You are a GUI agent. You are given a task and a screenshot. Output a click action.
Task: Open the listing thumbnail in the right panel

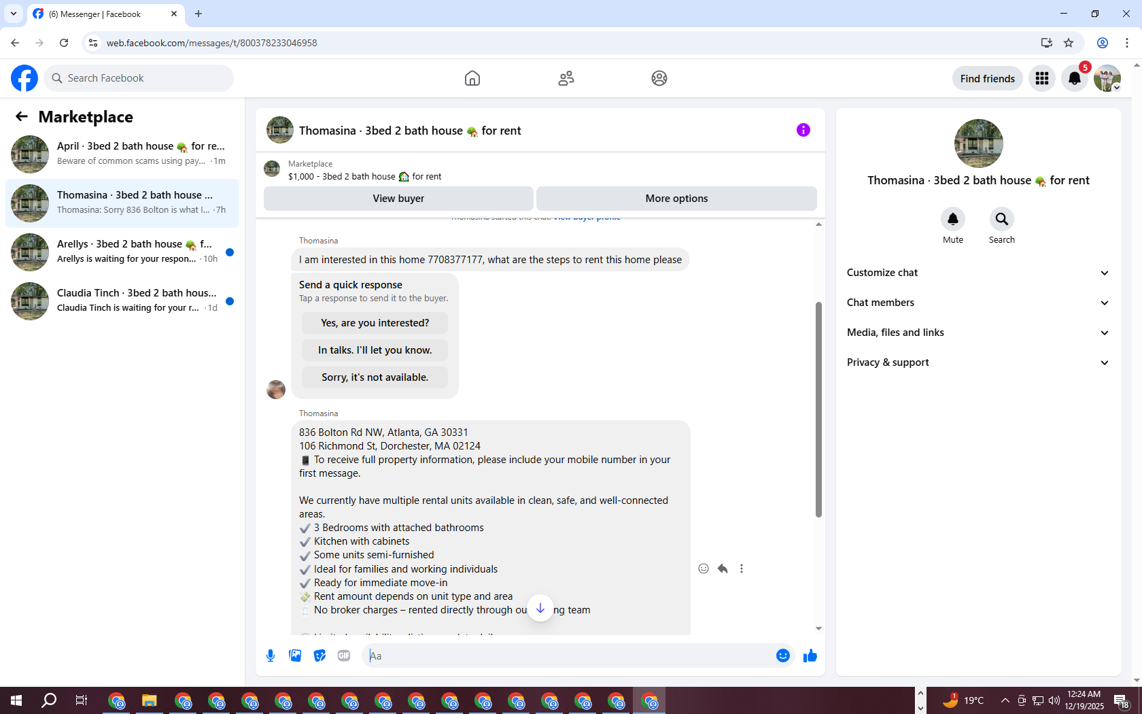click(x=978, y=143)
